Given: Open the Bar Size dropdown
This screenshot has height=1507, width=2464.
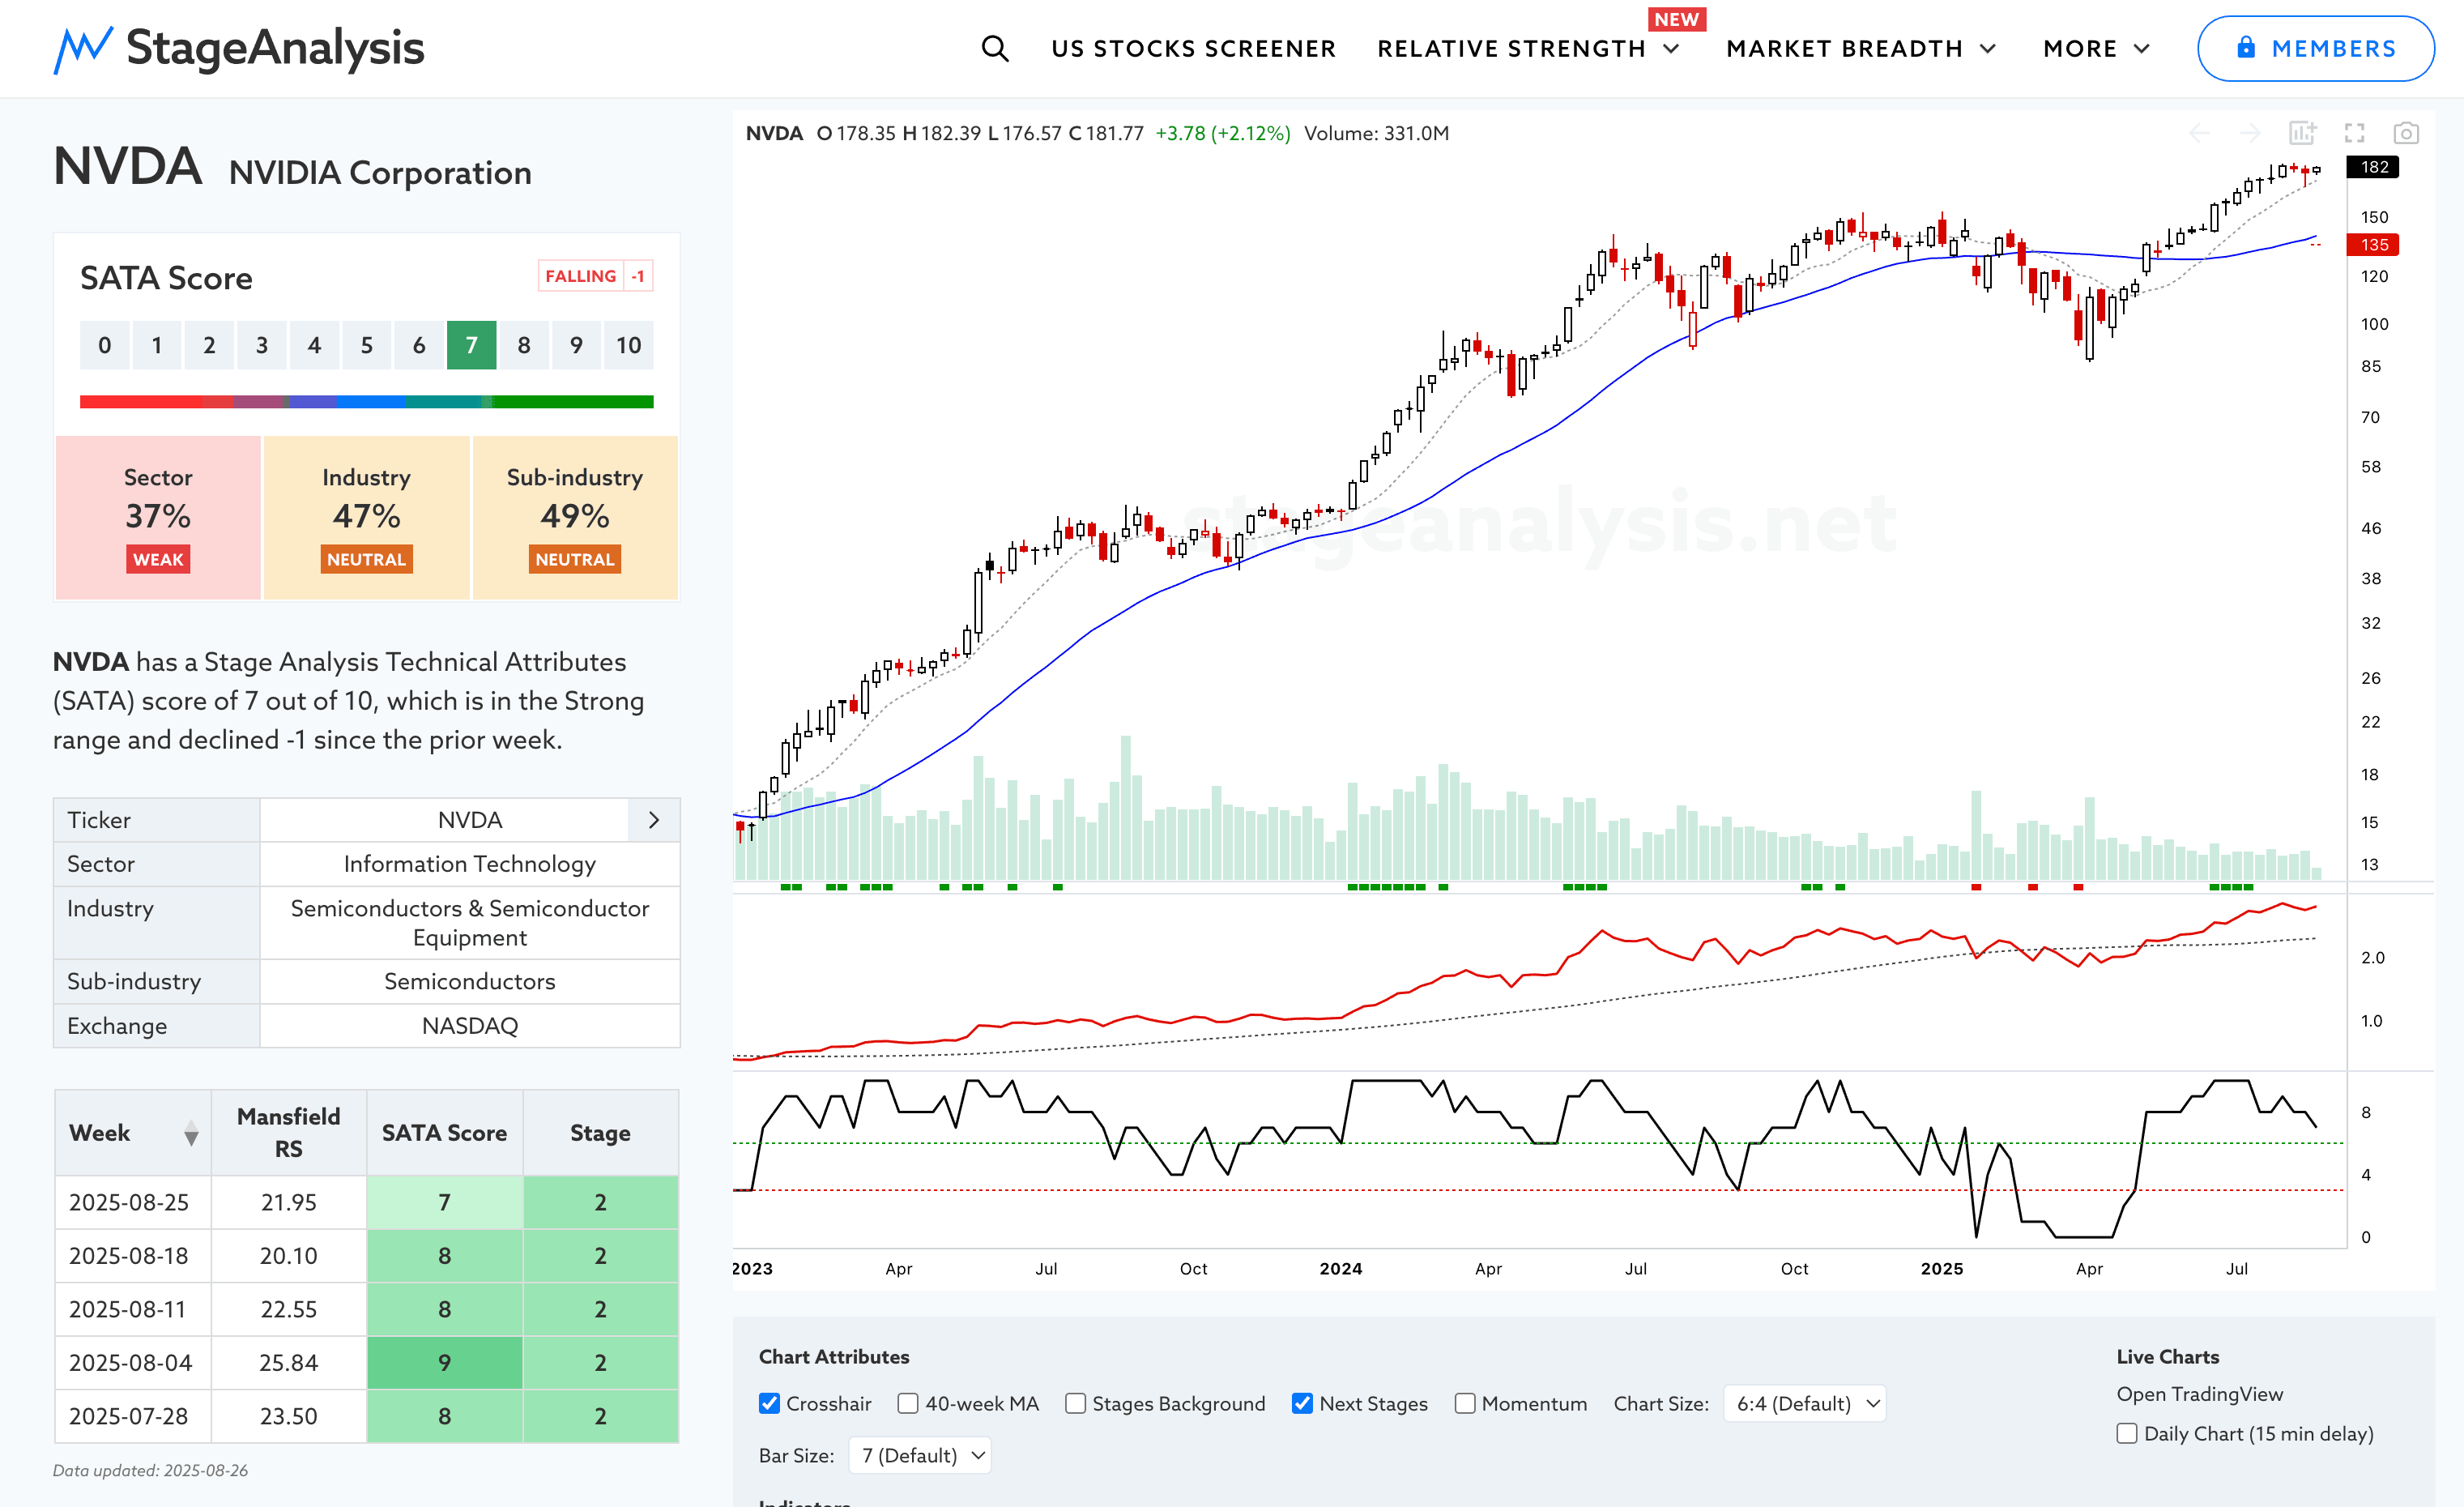Looking at the screenshot, I should coord(920,1455).
